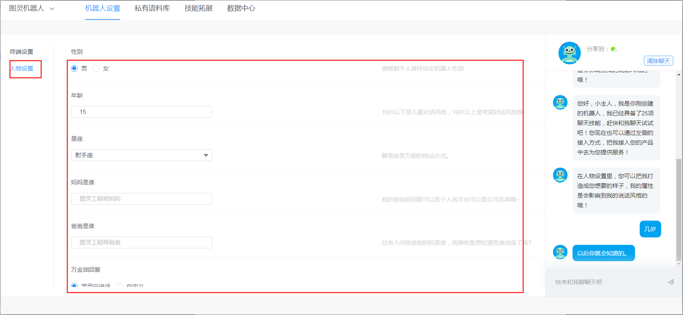Select the 男 gender radio button
683x315 pixels.
click(x=75, y=69)
